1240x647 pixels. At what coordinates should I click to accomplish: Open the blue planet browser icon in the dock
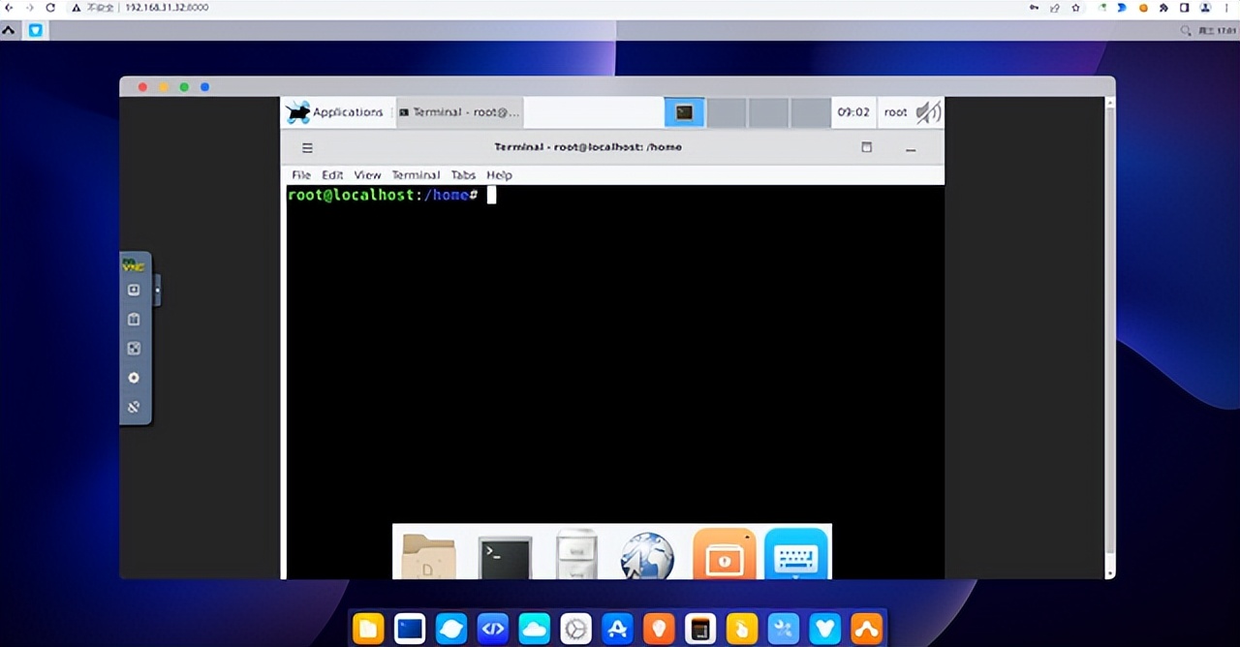point(451,629)
